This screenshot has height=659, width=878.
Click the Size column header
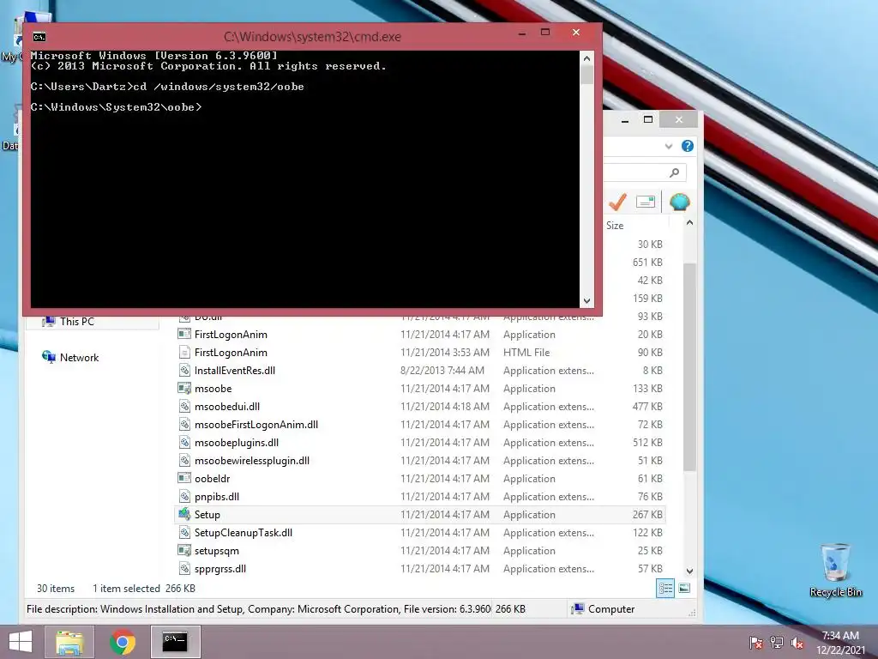[614, 226]
